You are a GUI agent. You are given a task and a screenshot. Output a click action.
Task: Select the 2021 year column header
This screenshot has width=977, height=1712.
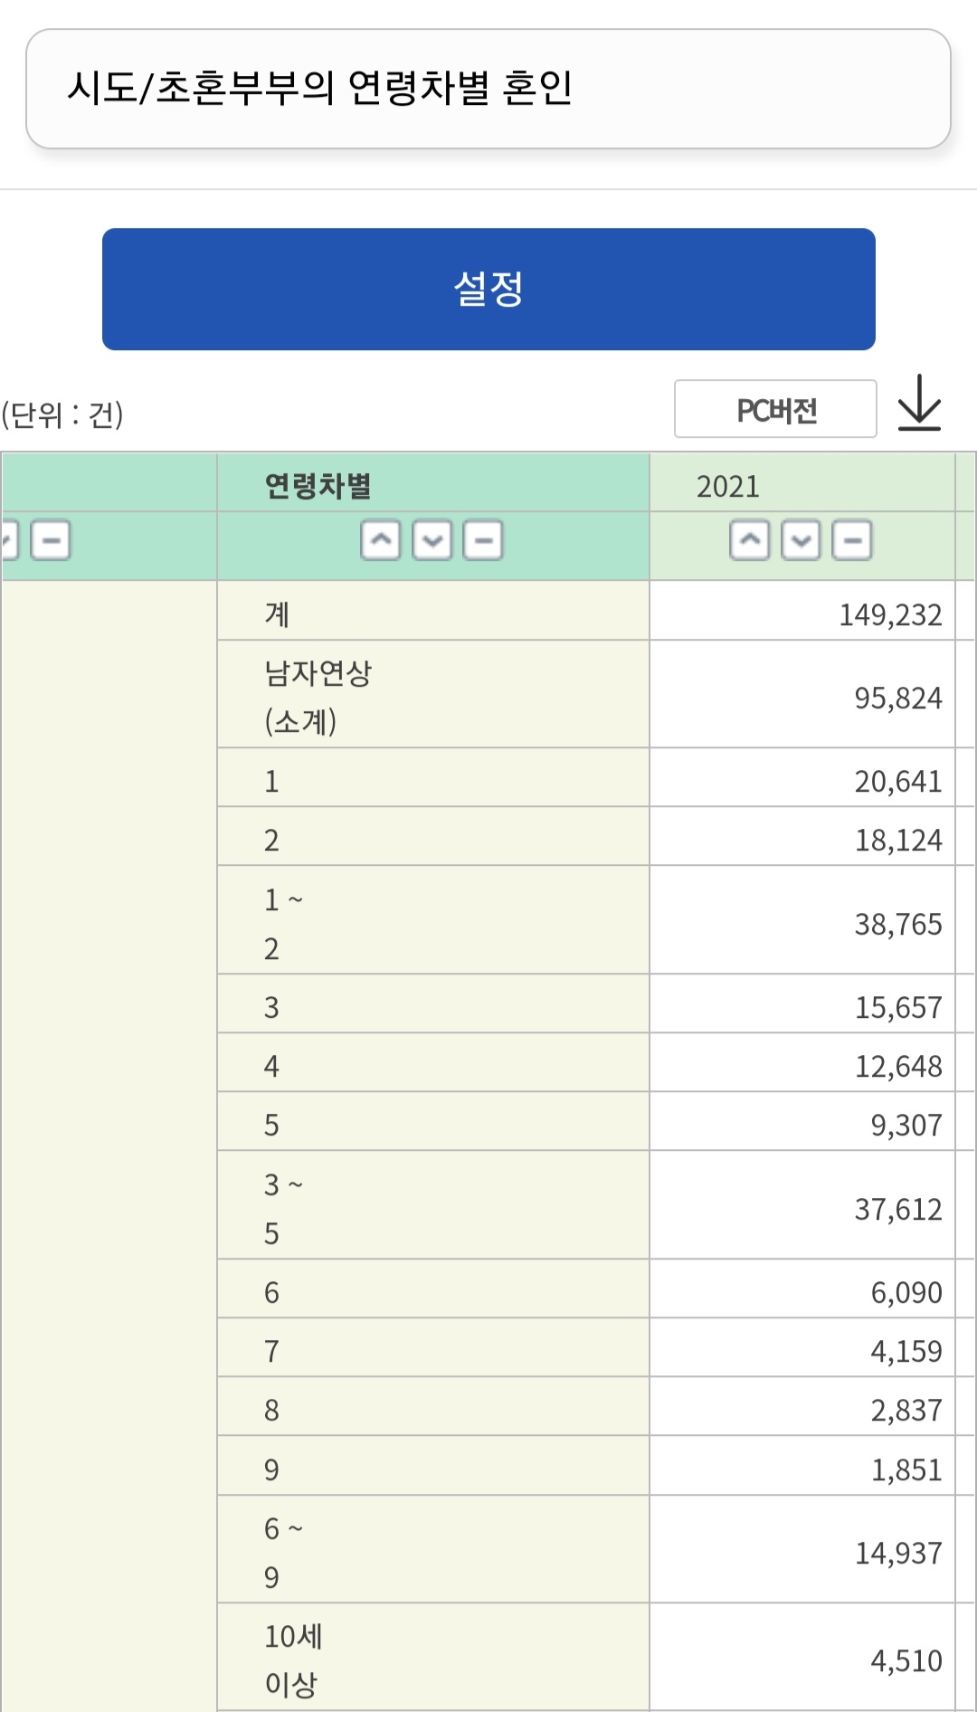point(728,487)
